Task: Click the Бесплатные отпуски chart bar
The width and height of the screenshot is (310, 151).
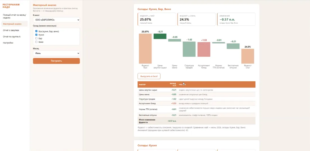Action: pos(233,46)
